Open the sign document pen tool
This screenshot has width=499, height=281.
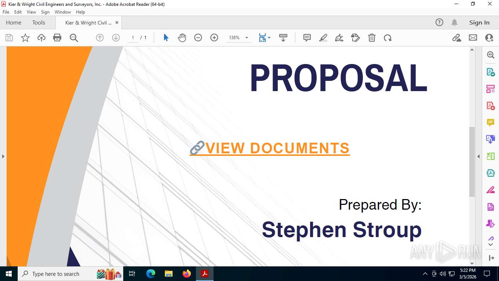pos(339,38)
